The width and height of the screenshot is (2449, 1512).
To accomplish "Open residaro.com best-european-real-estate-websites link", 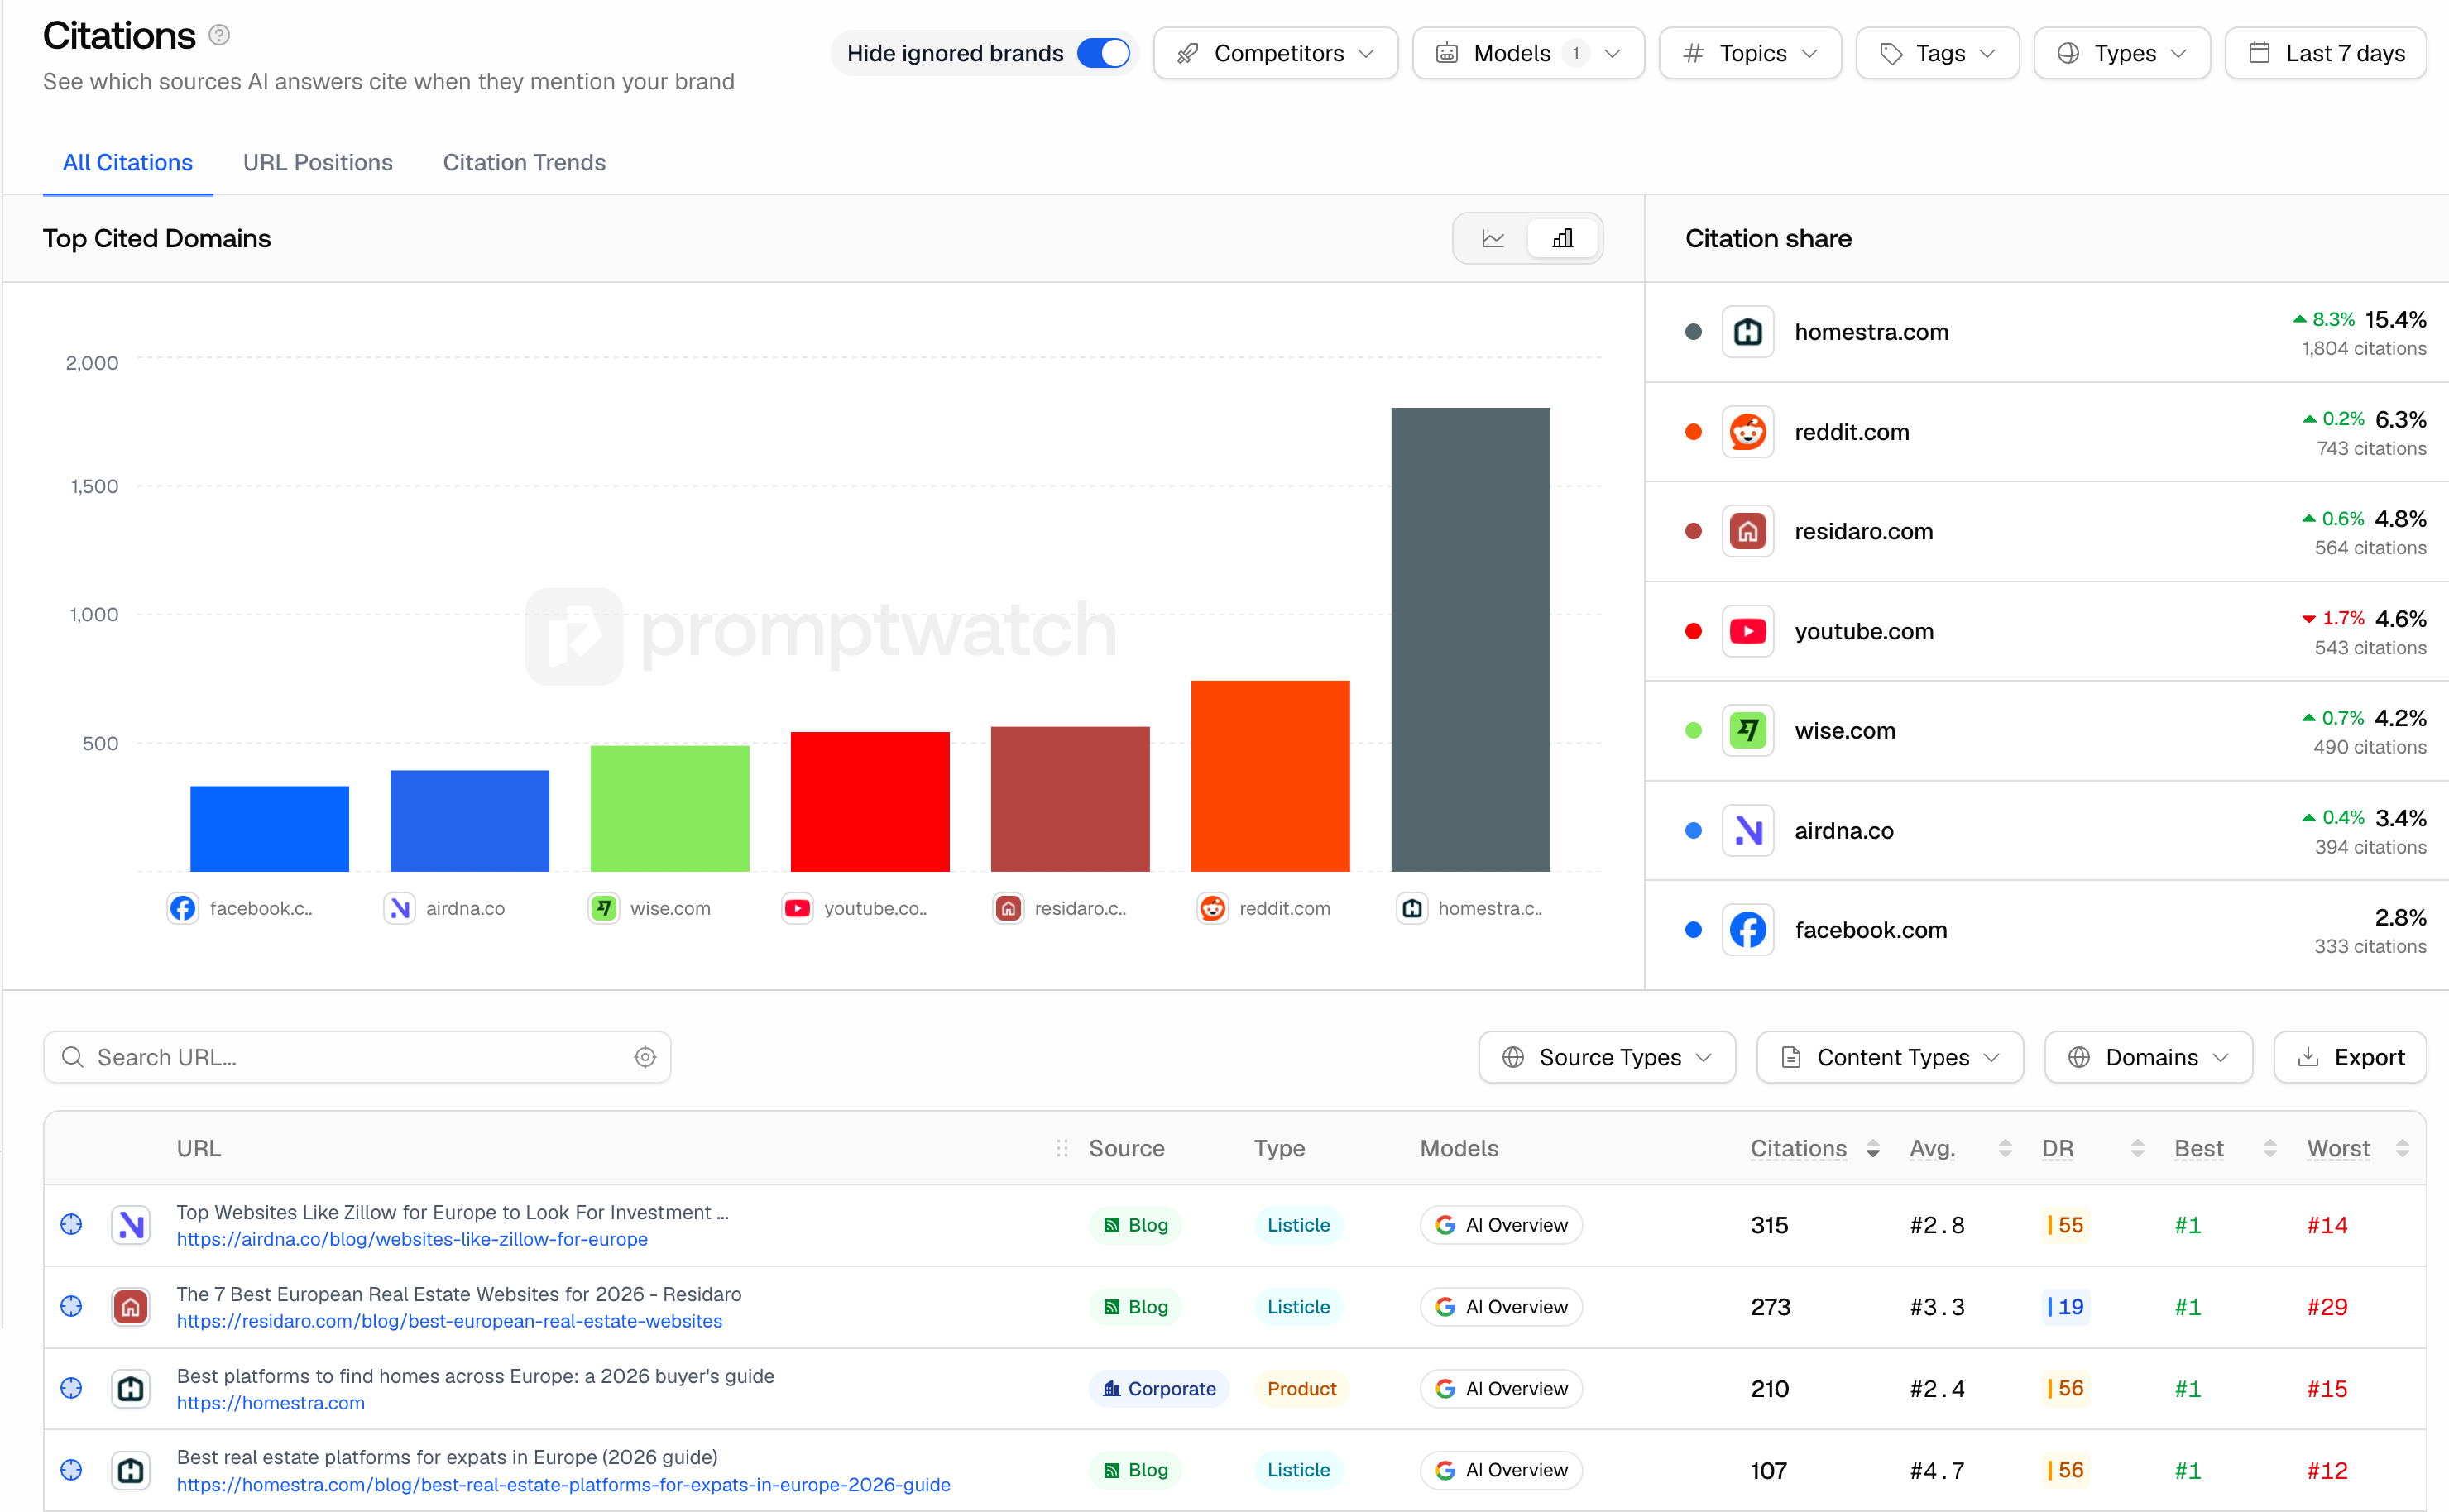I will point(449,1321).
